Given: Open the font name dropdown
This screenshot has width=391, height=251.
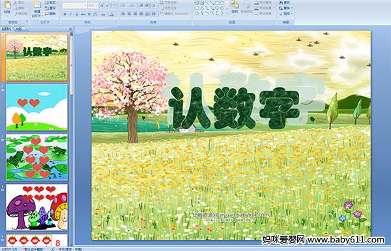Looking at the screenshot, I should [x=85, y=5].
